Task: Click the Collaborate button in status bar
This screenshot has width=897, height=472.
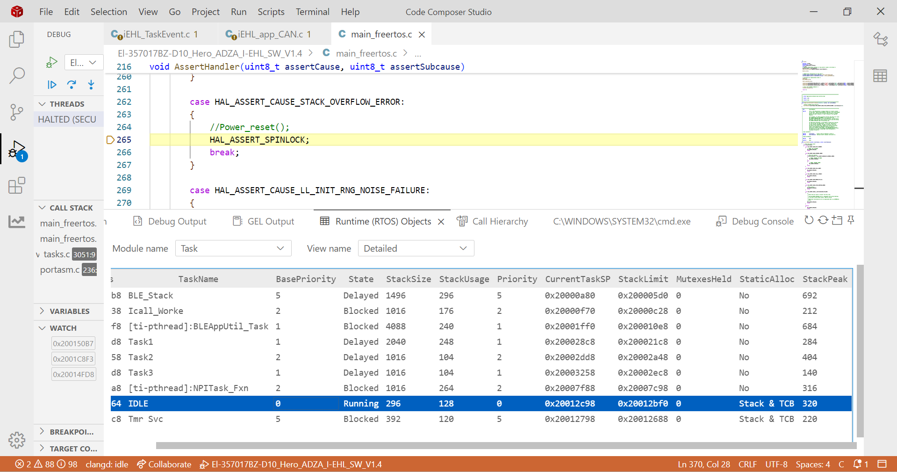Action: coord(164,465)
